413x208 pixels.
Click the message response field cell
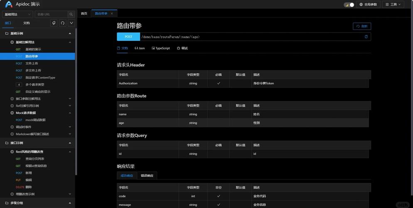pos(148,205)
